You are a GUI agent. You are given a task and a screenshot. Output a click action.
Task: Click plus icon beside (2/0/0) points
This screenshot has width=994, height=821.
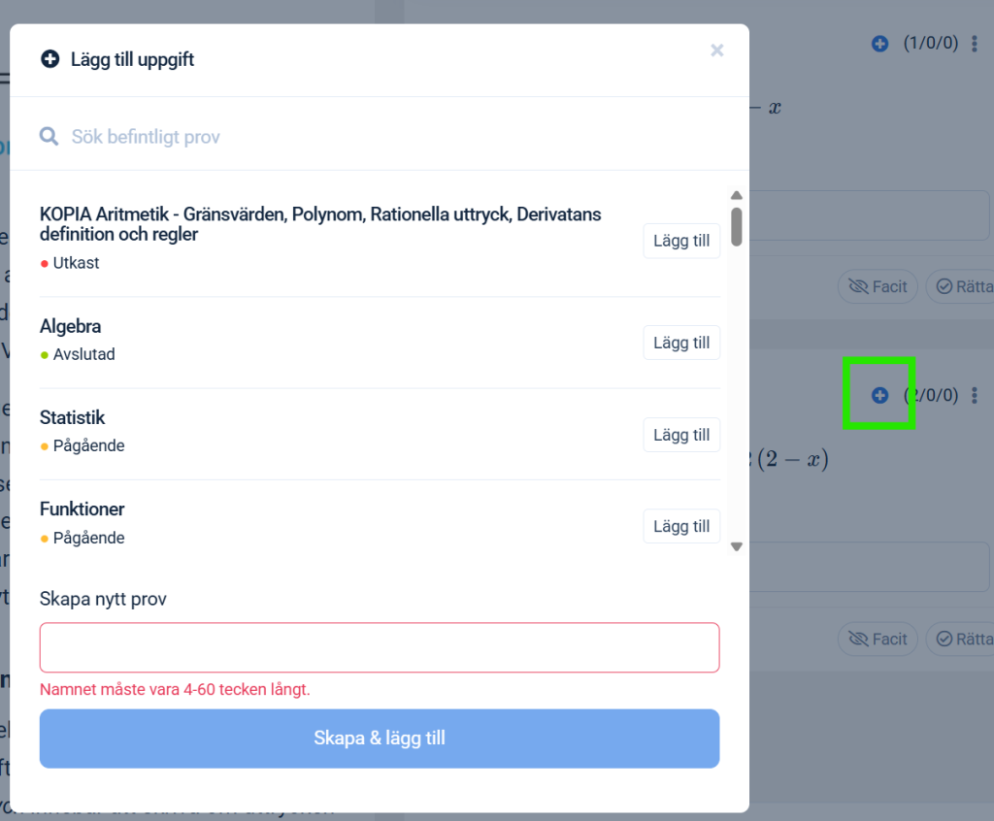point(879,395)
